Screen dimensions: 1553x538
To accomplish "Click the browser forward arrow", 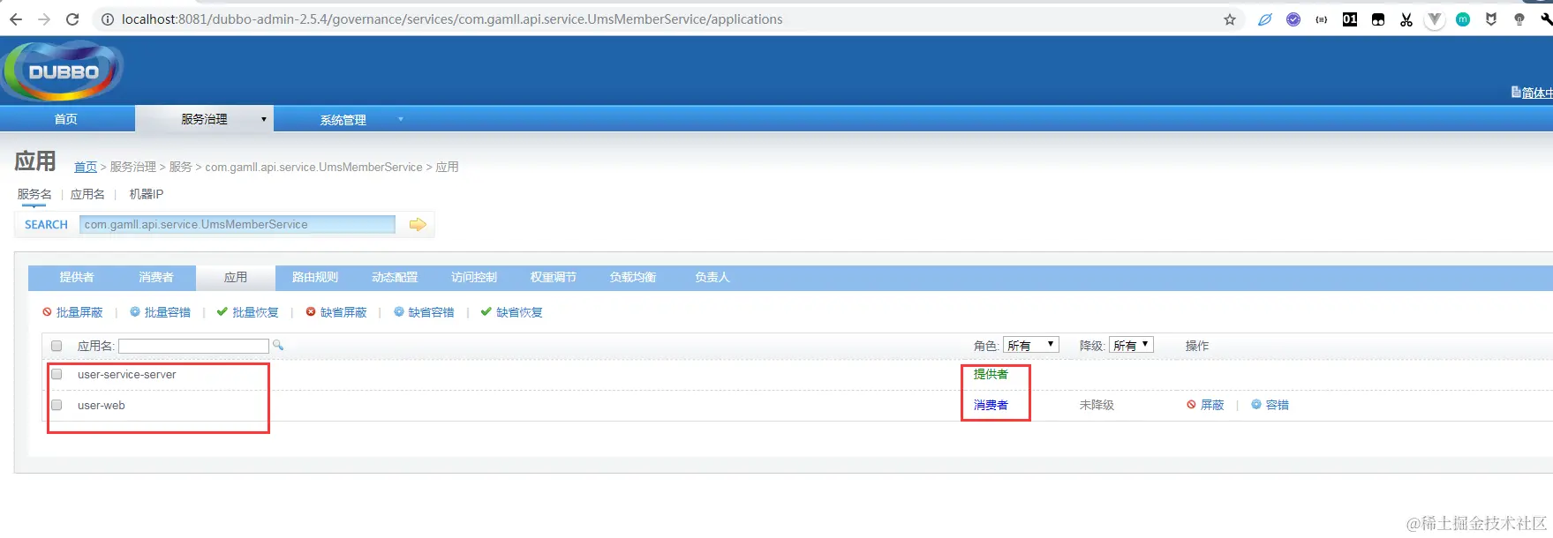I will click(44, 19).
